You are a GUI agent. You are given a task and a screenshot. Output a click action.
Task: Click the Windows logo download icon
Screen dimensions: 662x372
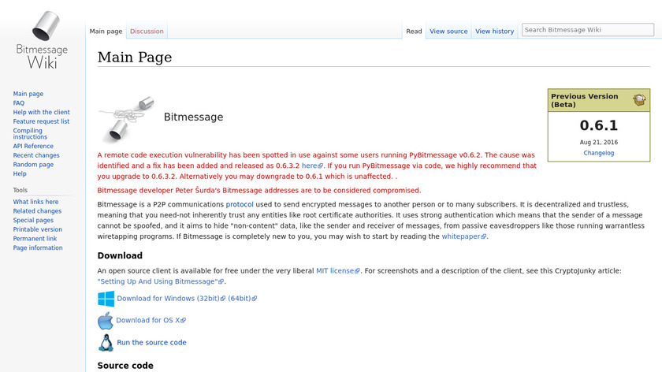(106, 299)
